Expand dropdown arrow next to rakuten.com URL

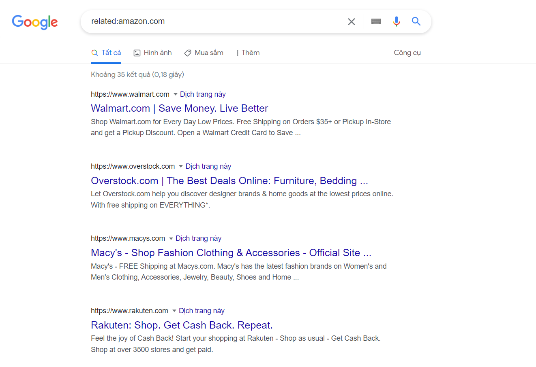coord(174,311)
